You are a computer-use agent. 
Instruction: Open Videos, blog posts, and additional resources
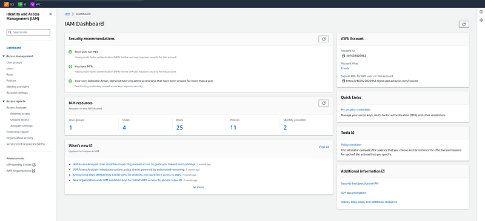369,202
